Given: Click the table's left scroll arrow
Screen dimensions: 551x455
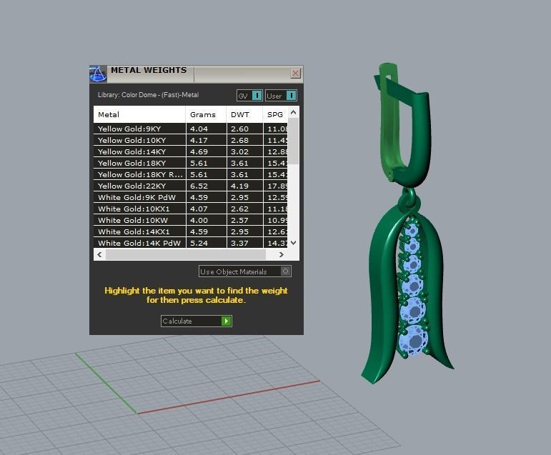Looking at the screenshot, I should point(99,254).
